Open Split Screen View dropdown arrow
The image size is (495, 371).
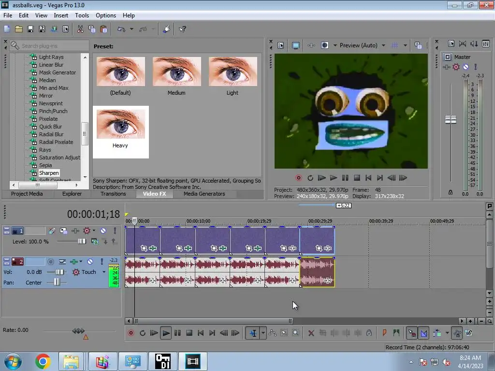[x=335, y=45]
